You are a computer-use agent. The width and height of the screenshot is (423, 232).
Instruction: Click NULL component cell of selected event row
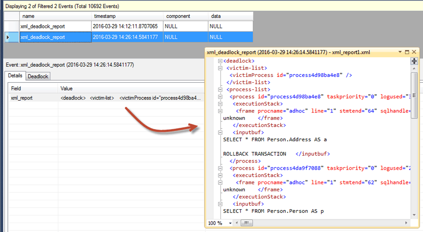pos(186,37)
